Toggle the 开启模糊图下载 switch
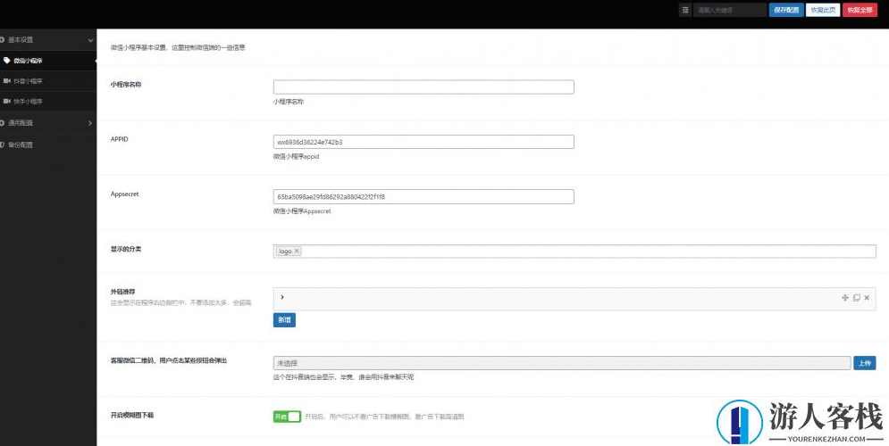The height and width of the screenshot is (446, 889). (287, 417)
